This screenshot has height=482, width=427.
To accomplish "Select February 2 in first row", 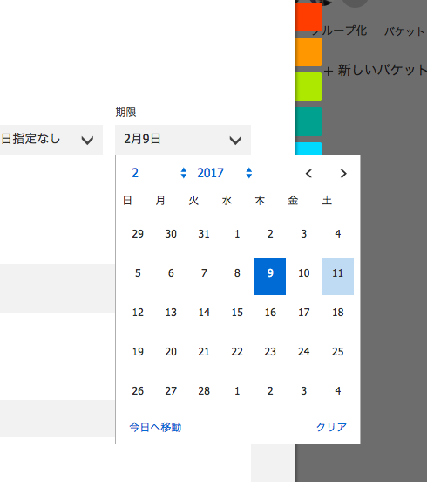I will click(x=270, y=234).
